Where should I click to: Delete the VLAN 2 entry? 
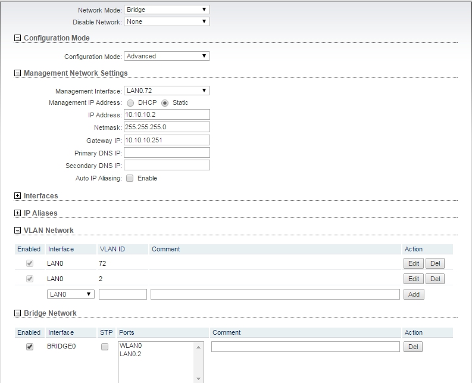[x=435, y=279]
